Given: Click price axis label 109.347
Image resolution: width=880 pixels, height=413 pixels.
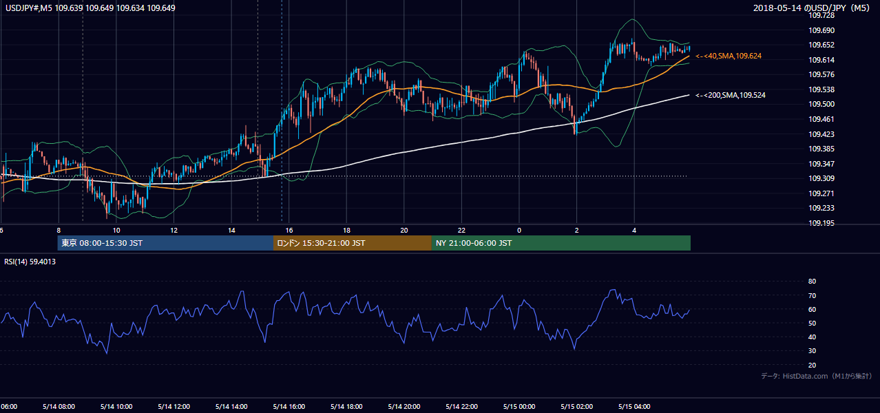Looking at the screenshot, I should (820, 164).
